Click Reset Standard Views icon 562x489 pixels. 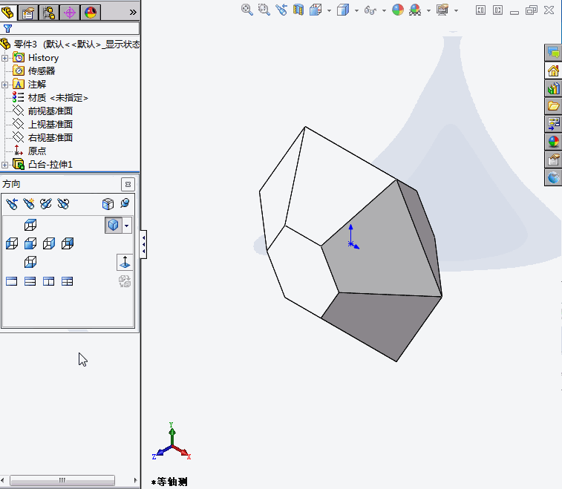tap(63, 204)
